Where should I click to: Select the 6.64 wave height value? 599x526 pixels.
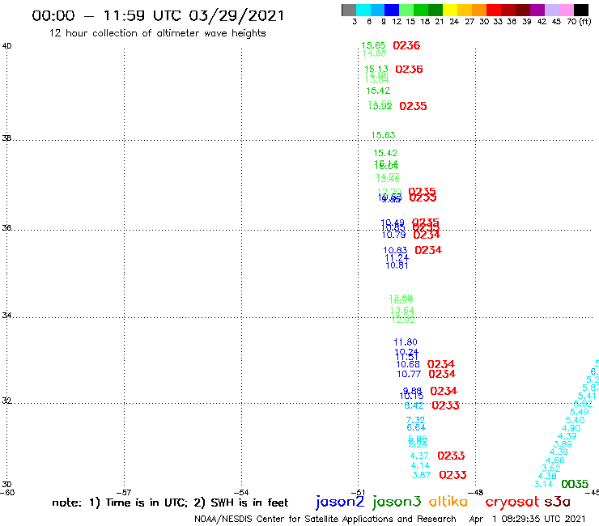coord(416,427)
